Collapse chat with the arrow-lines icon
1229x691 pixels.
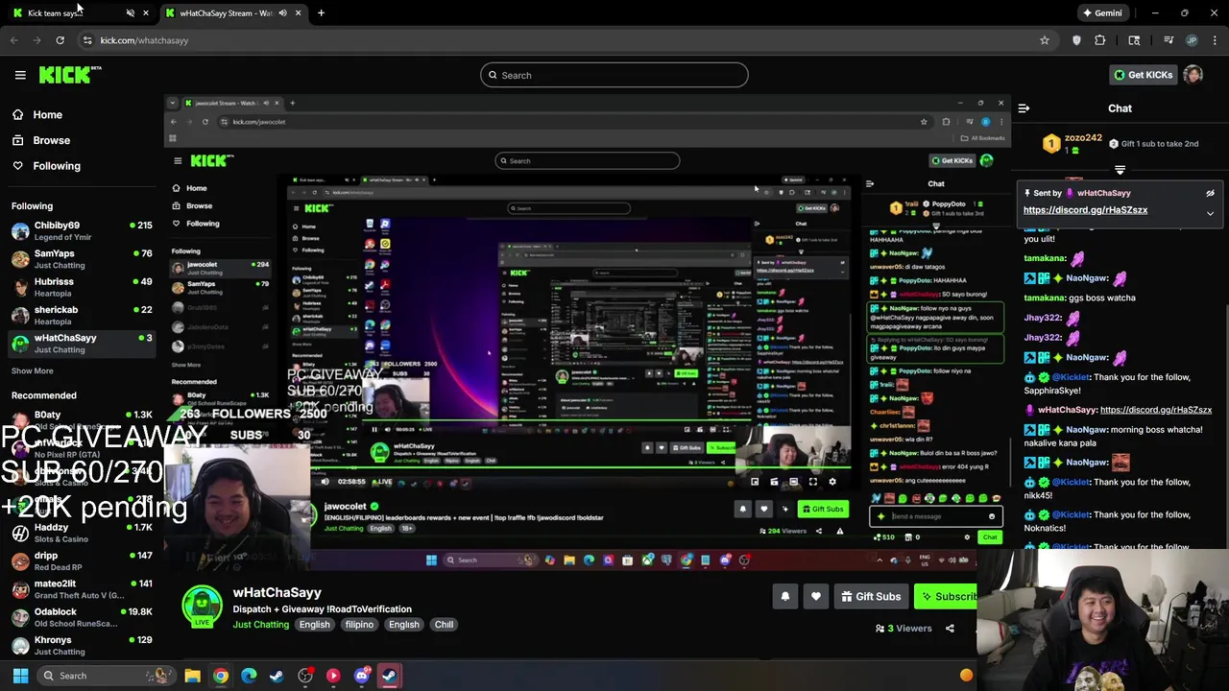(x=1024, y=108)
